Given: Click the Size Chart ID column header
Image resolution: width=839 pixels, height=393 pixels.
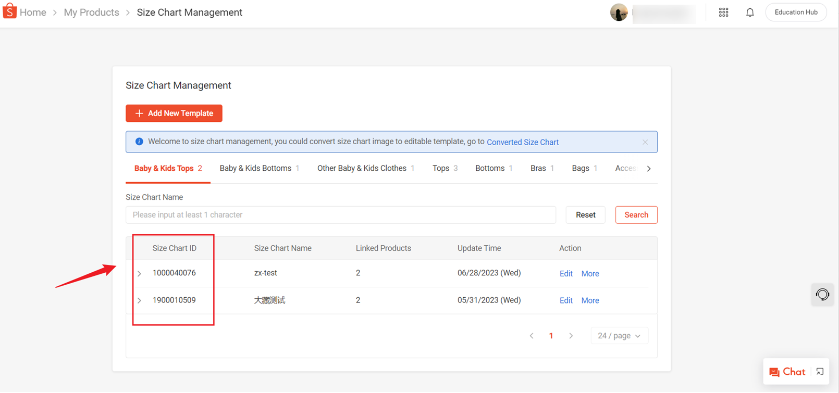Looking at the screenshot, I should [x=174, y=248].
